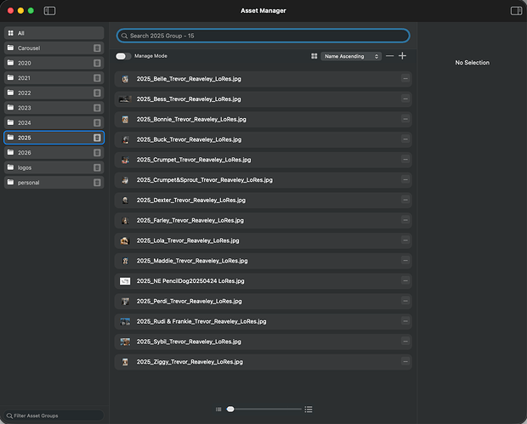Click the minus icon beside sort dropdown
Screen dimensions: 527x424
[x=389, y=56]
